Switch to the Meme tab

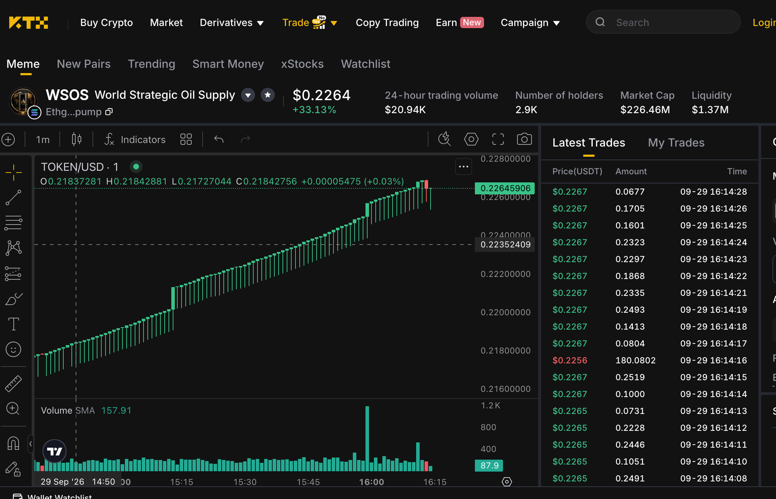(23, 64)
